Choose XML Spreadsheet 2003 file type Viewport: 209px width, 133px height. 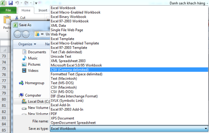[x=129, y=61]
